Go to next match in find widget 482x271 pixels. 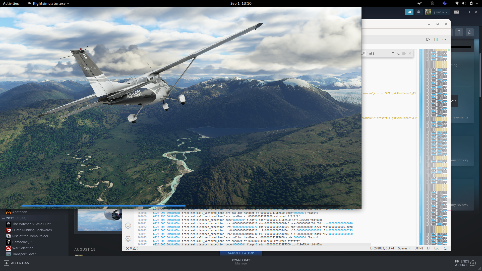point(399,53)
